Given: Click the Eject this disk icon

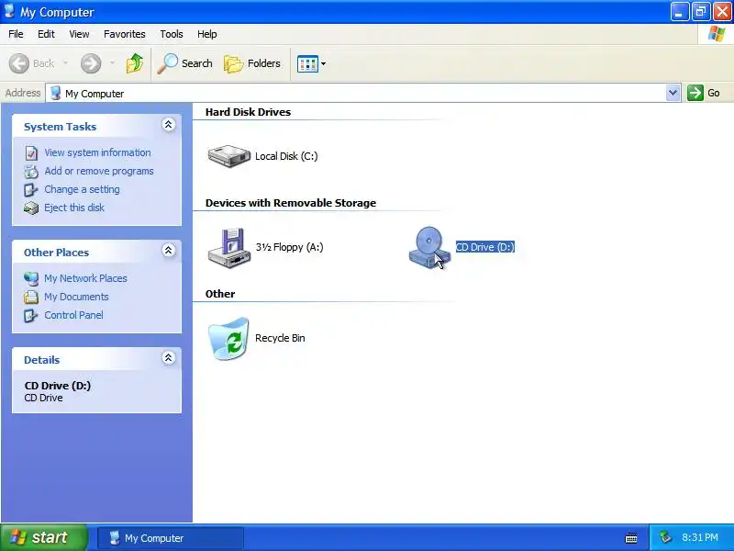Looking at the screenshot, I should pos(31,208).
